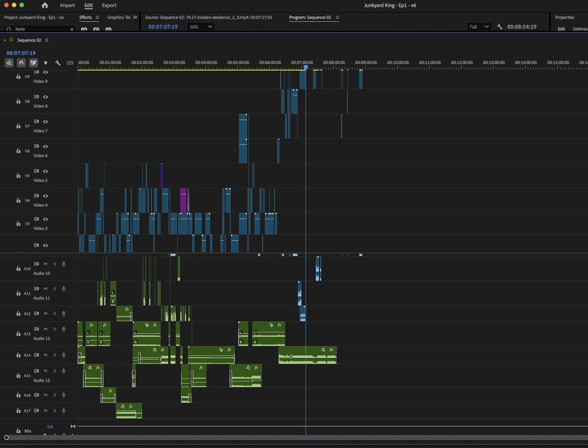Click voice-over record microphone on Audio 10
The width and height of the screenshot is (588, 448).
click(x=64, y=264)
